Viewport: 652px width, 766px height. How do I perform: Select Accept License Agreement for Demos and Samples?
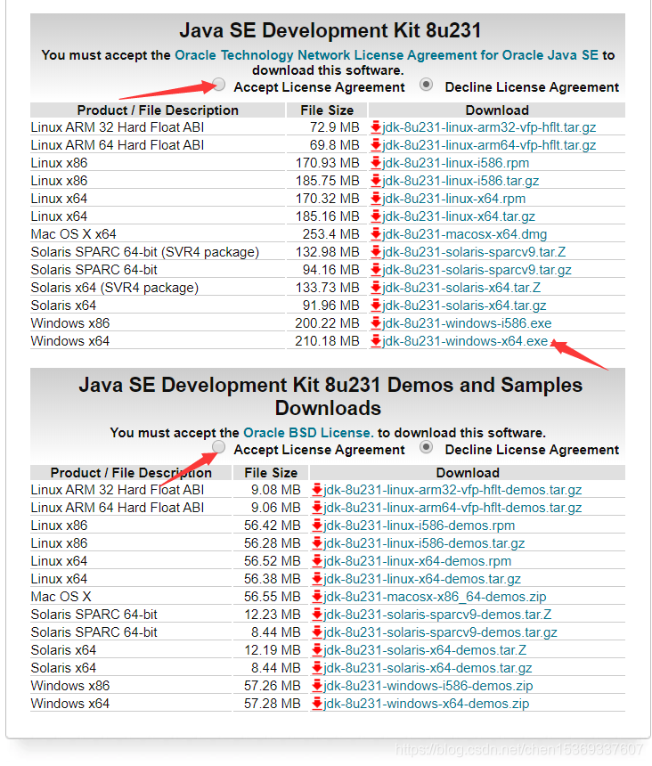point(219,447)
